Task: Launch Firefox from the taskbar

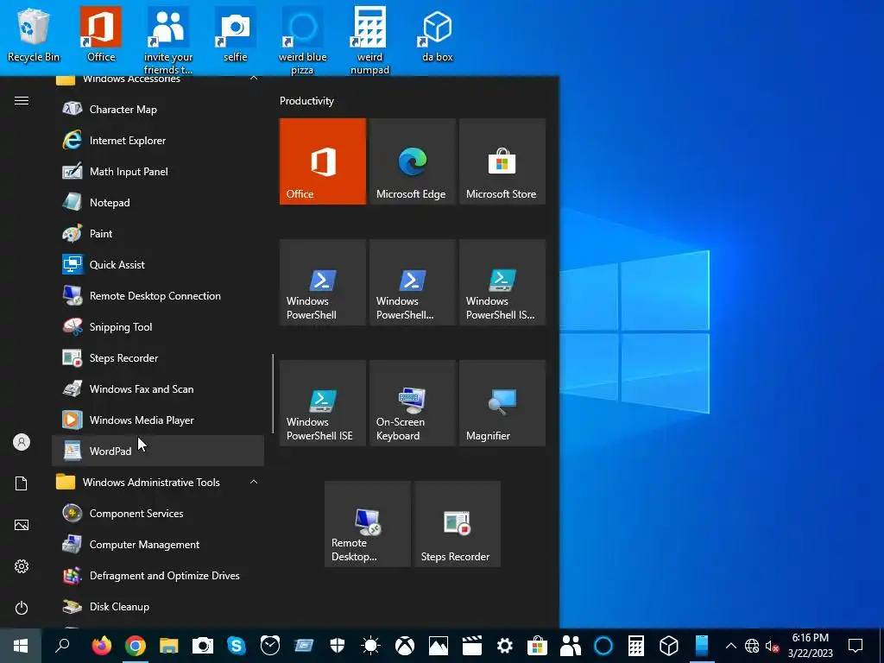Action: click(102, 646)
